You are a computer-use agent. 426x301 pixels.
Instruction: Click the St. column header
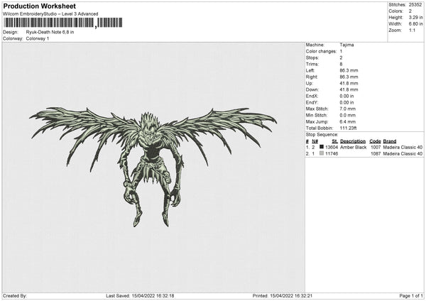tap(334, 141)
